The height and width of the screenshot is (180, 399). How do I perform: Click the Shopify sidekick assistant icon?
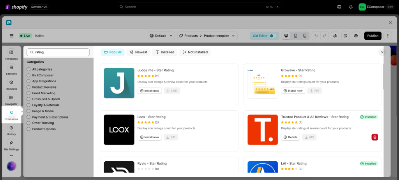tap(339, 7)
